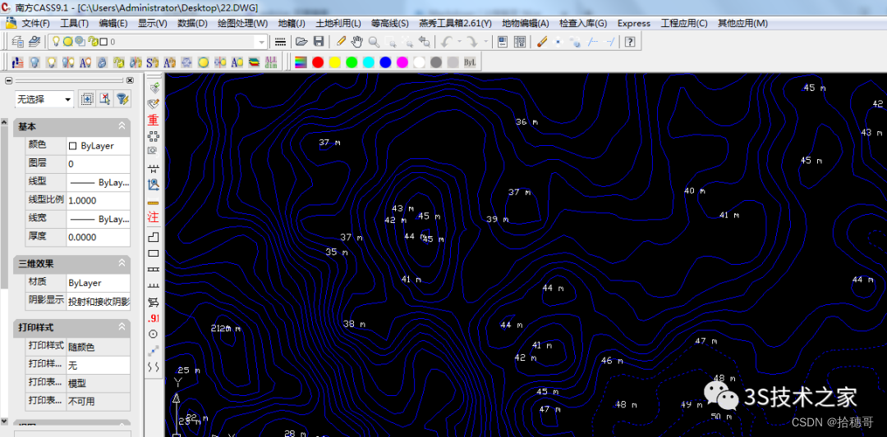887x437 pixels.
Task: Click the open file folder icon
Action: pyautogui.click(x=301, y=41)
